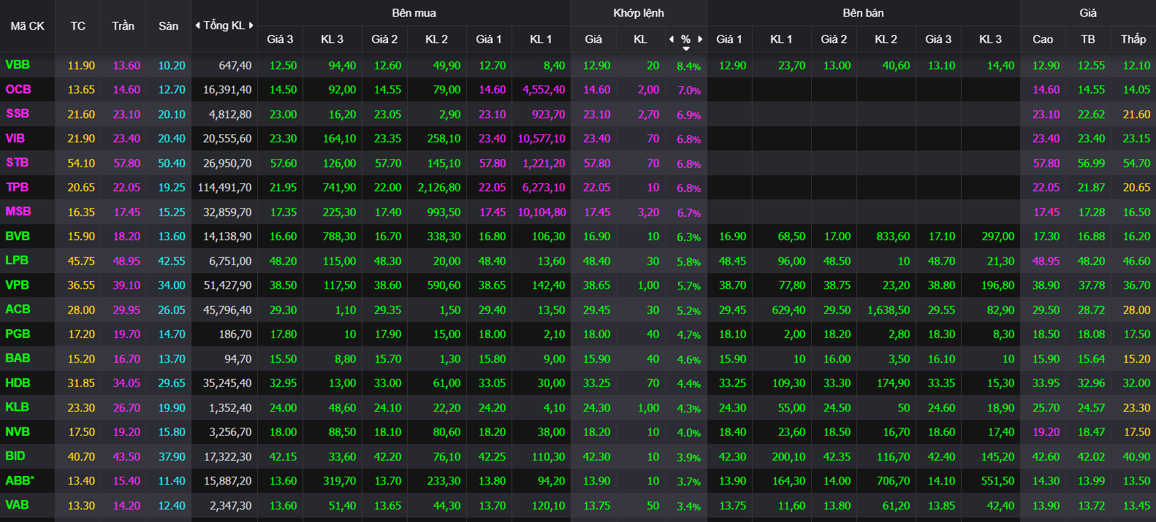Click the TC column header

[x=78, y=26]
